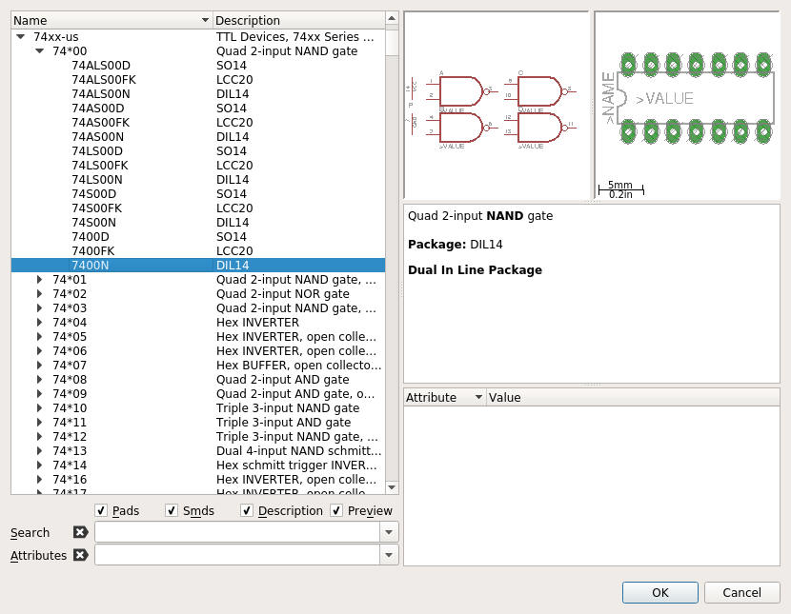Click inside the Search text field

tap(236, 532)
